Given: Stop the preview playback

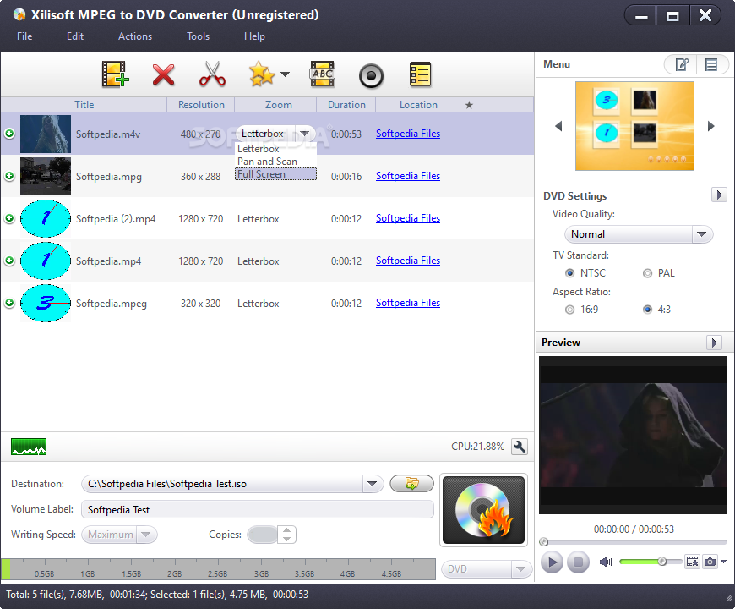Looking at the screenshot, I should 578,562.
